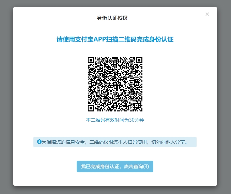
Task: Click the Alipay QR code image center
Action: pos(115,84)
